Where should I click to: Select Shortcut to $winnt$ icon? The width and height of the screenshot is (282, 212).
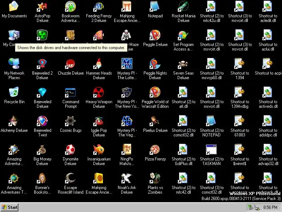click(240, 149)
